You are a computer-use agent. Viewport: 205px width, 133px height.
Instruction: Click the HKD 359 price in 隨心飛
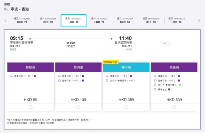tap(126, 100)
